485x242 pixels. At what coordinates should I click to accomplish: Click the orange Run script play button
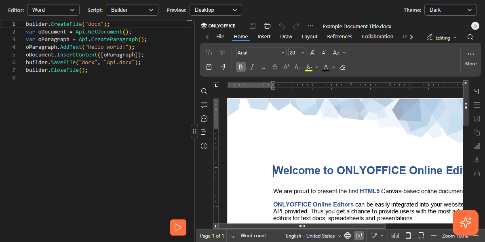tap(178, 227)
